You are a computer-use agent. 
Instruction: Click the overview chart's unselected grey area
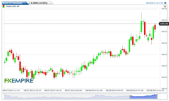[x=67, y=97]
